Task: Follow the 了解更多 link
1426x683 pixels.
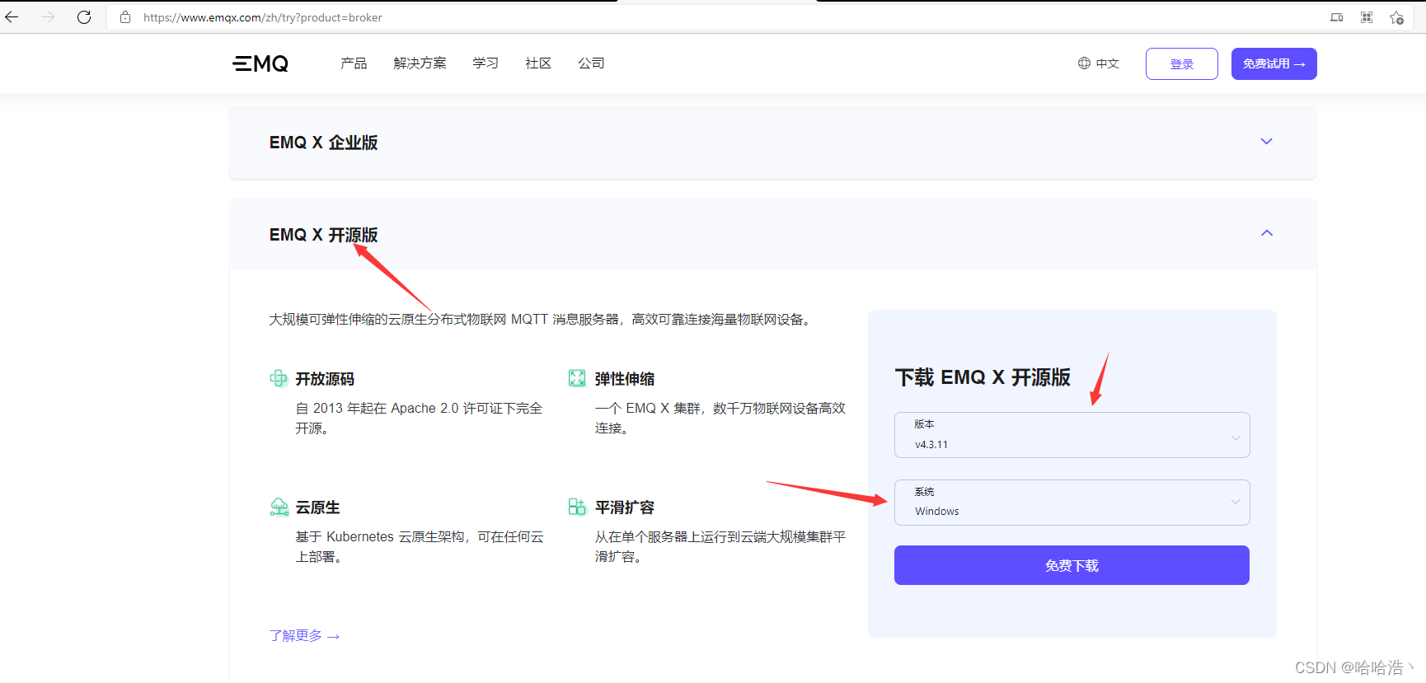Action: (x=304, y=636)
